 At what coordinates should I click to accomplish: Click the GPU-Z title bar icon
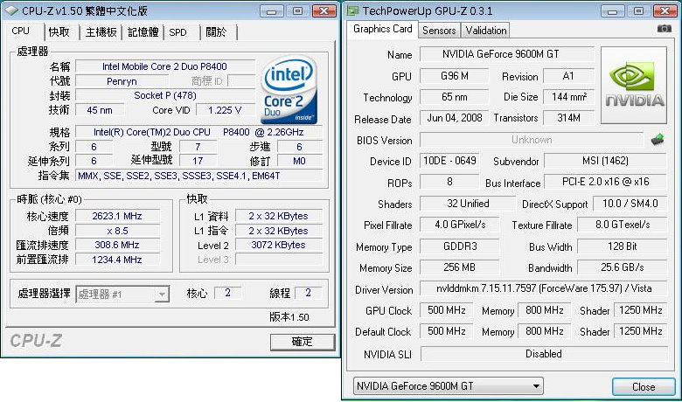352,10
